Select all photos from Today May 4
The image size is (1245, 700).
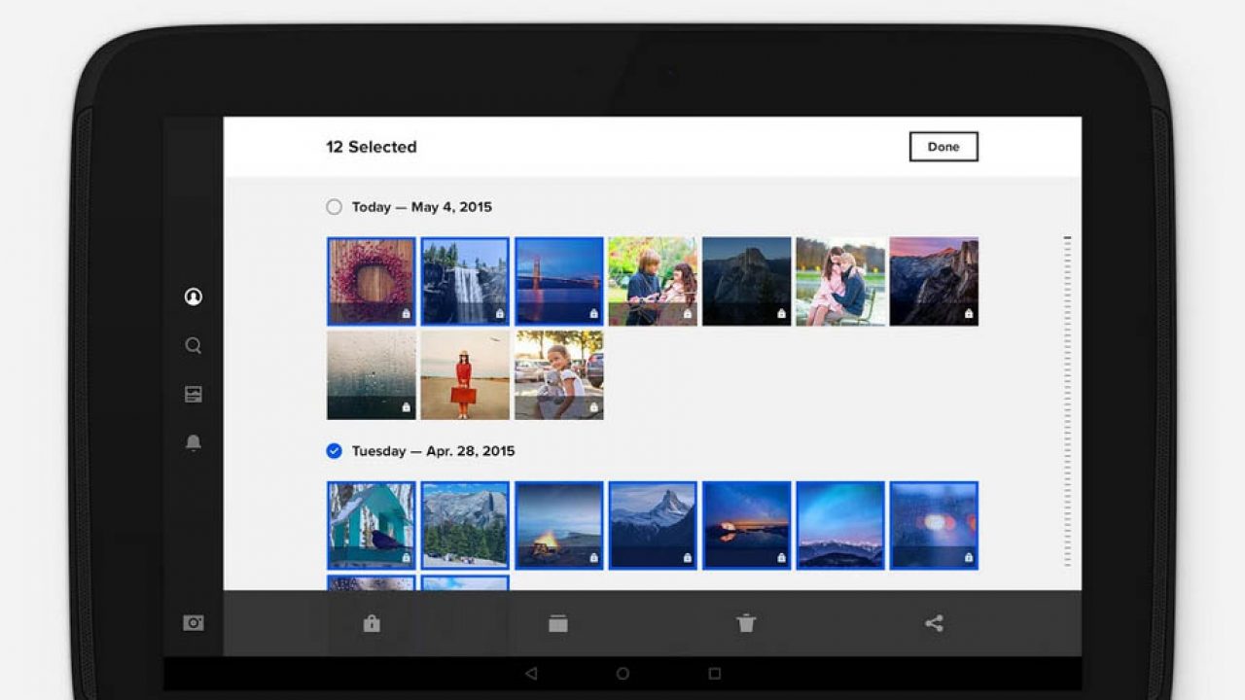pos(335,207)
